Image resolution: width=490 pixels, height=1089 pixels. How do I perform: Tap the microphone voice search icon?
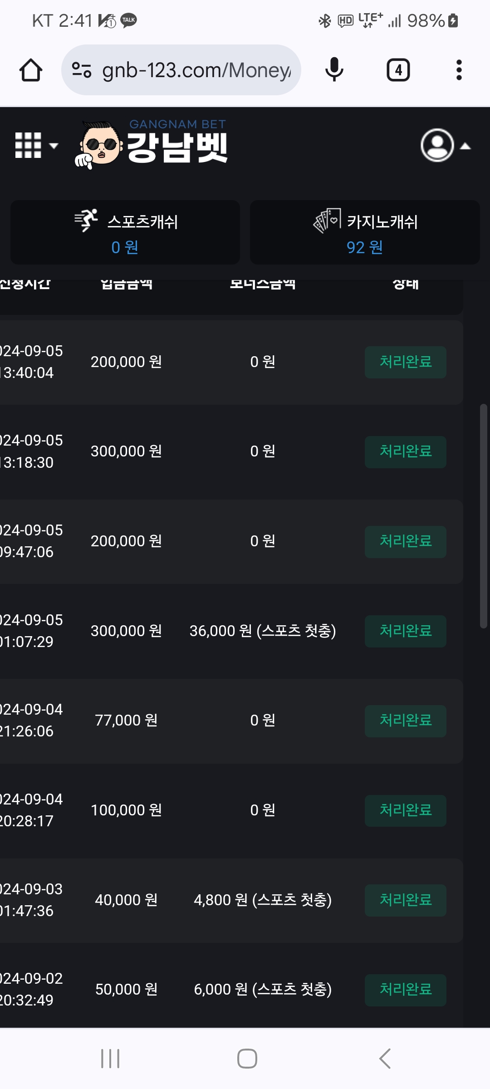tap(334, 70)
